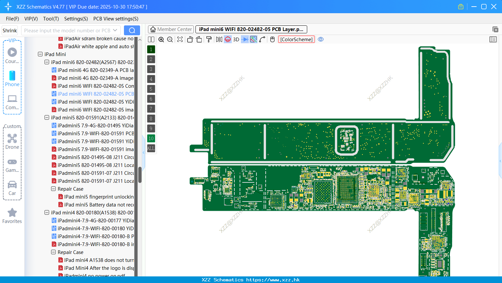The width and height of the screenshot is (502, 283).
Task: Zoom out of the PCB view
Action: [x=170, y=39]
